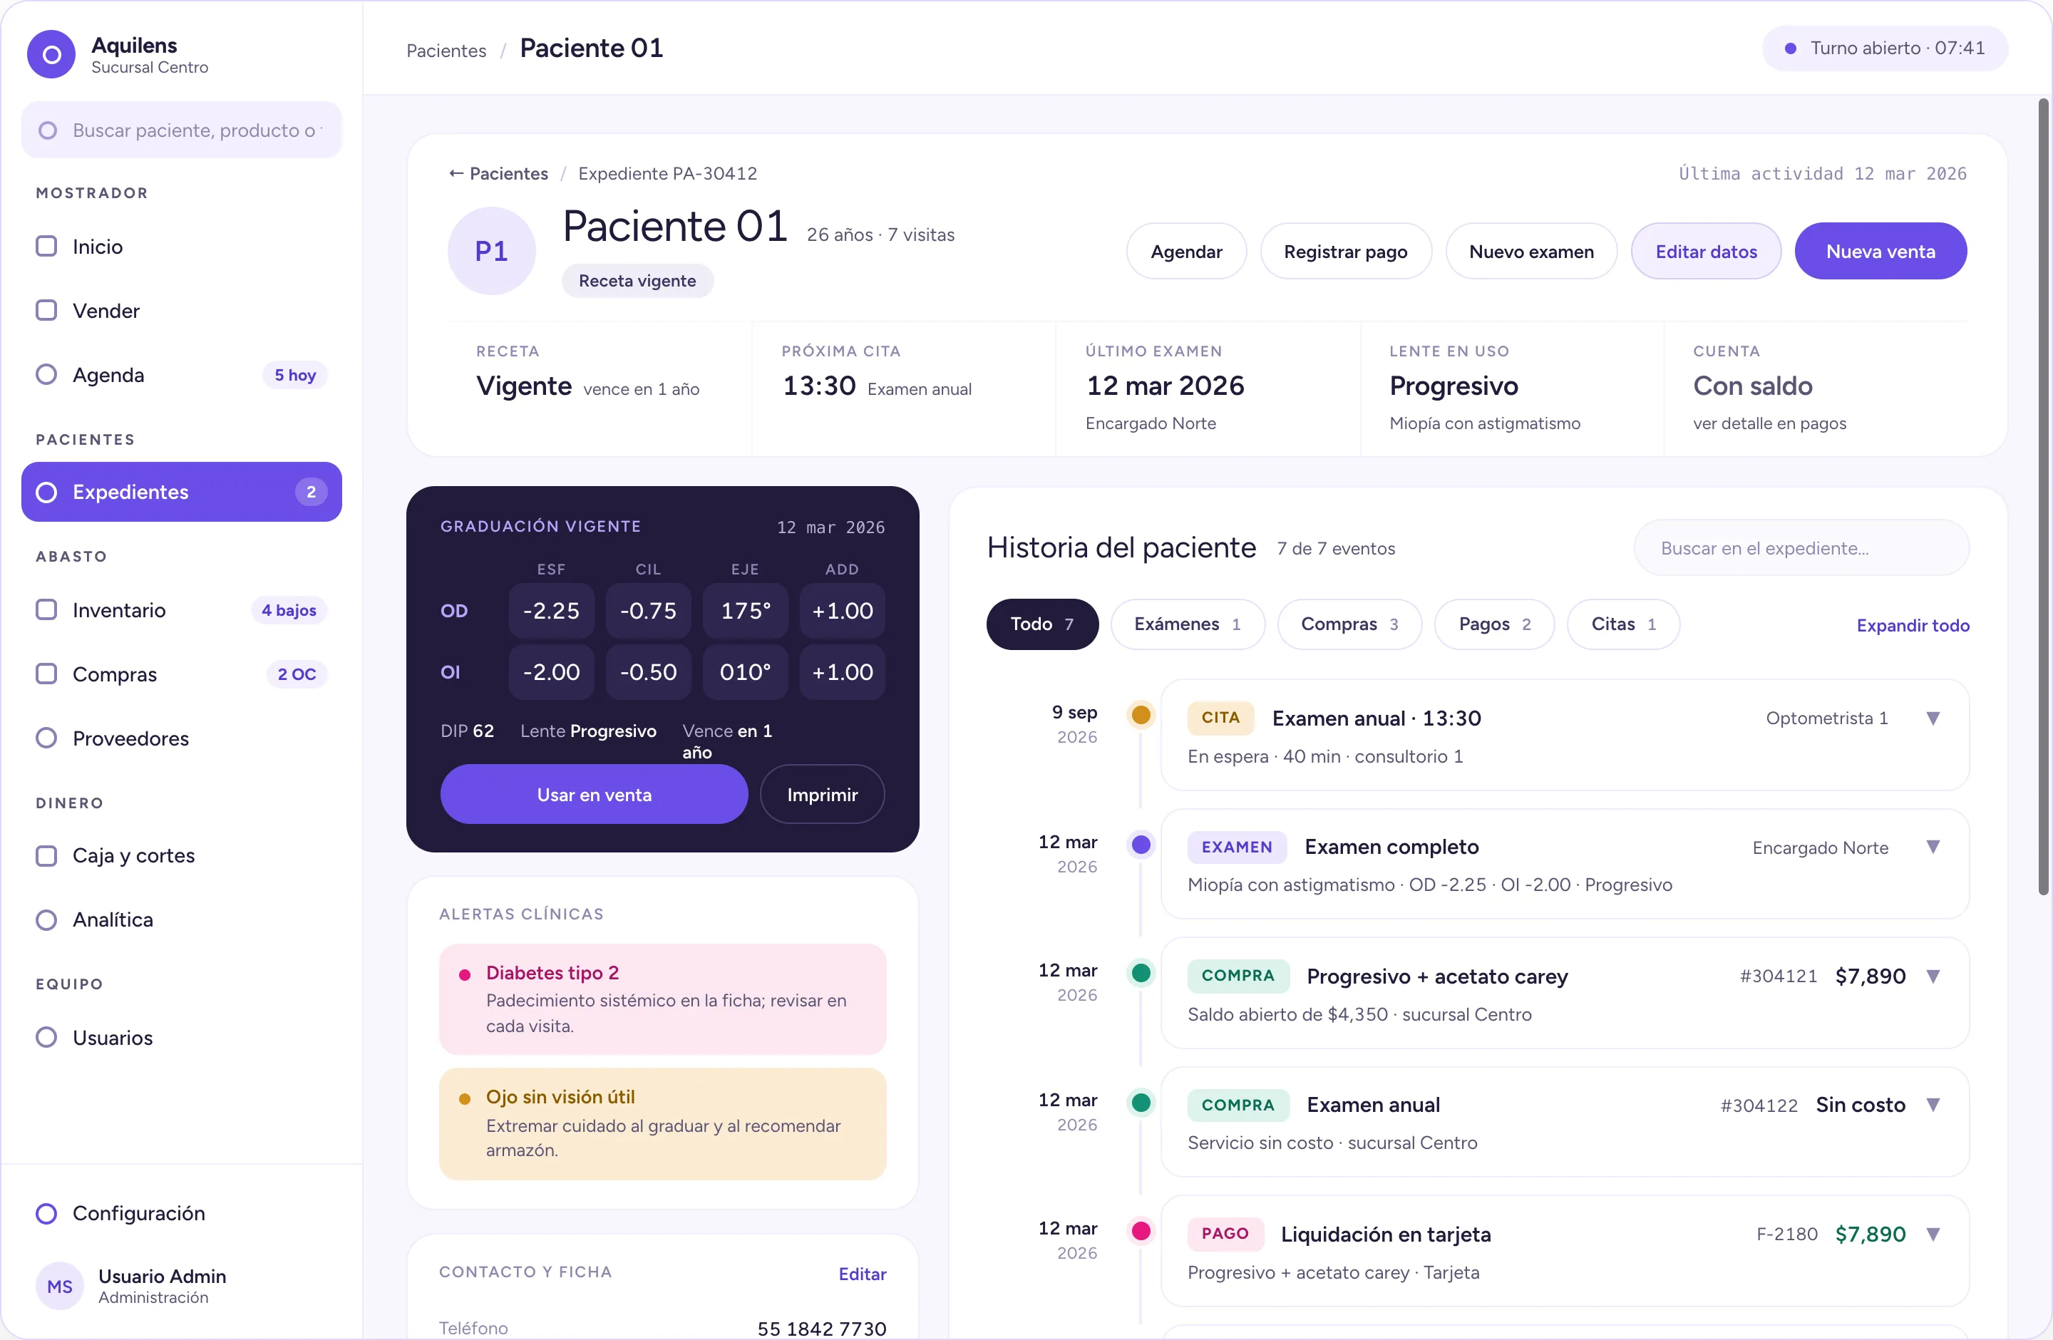Viewport: 2053px width, 1340px height.
Task: Click the Analítica circle icon
Action: pyautogui.click(x=46, y=919)
